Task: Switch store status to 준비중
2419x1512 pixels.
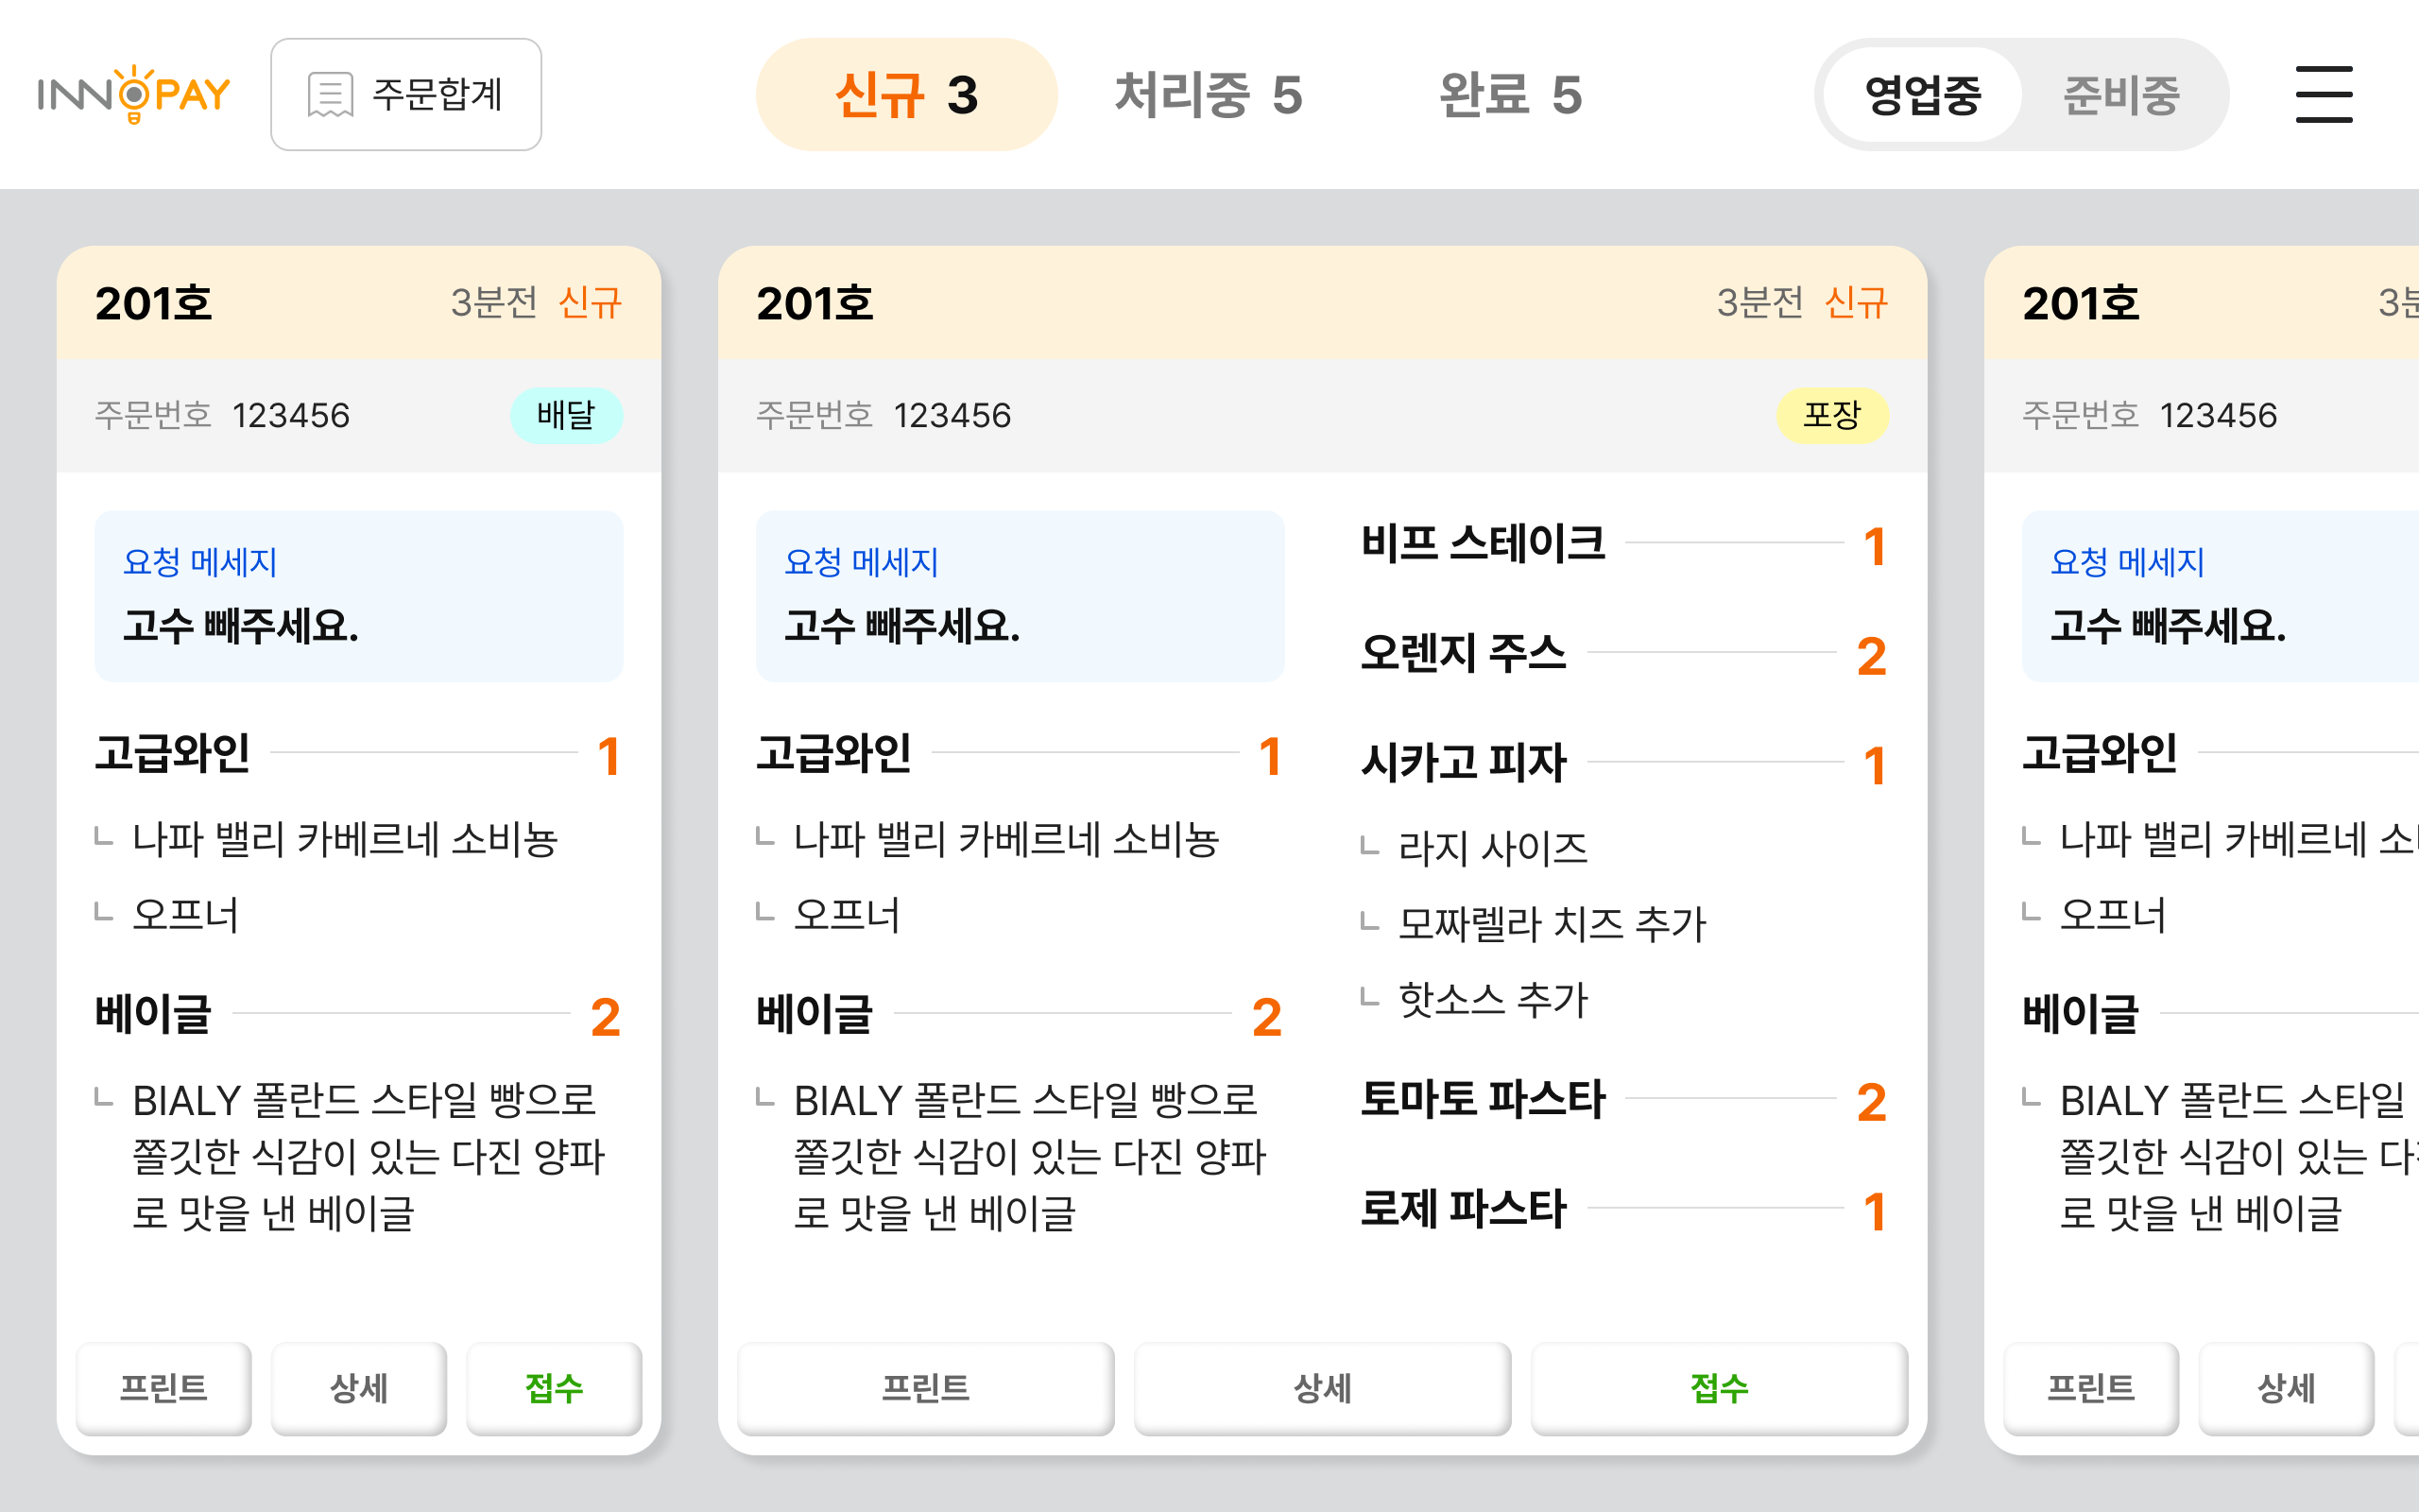Action: point(2119,95)
